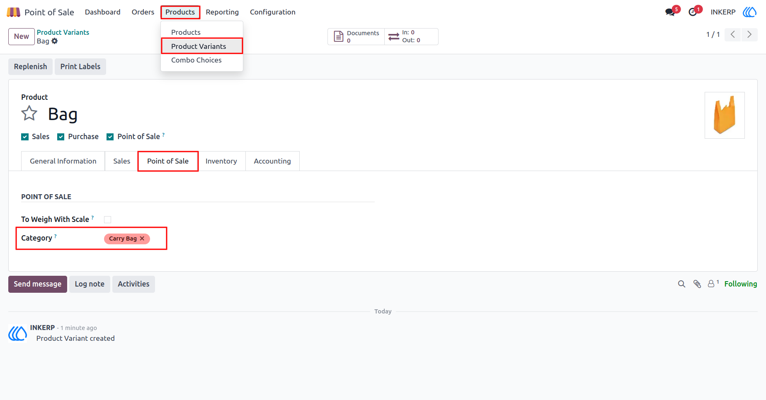Mark Bag as favorite with star
This screenshot has height=400, width=766.
point(29,113)
